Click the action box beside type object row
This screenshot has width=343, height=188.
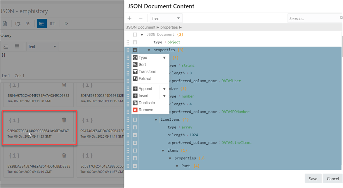point(135,42)
